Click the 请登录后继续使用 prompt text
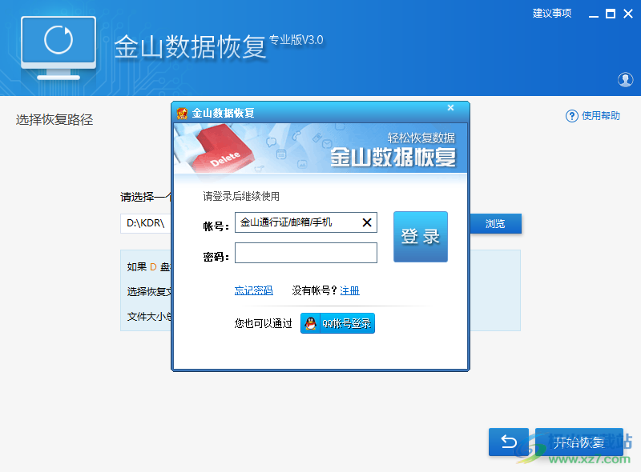The width and height of the screenshot is (641, 472). tap(241, 196)
